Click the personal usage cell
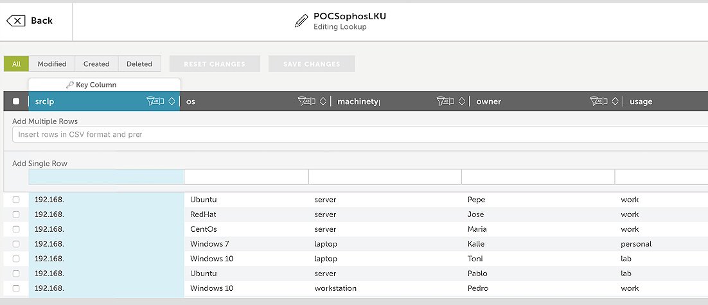 point(636,244)
